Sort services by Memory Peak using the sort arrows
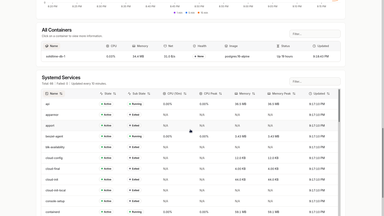The width and height of the screenshot is (384, 216). (294, 94)
